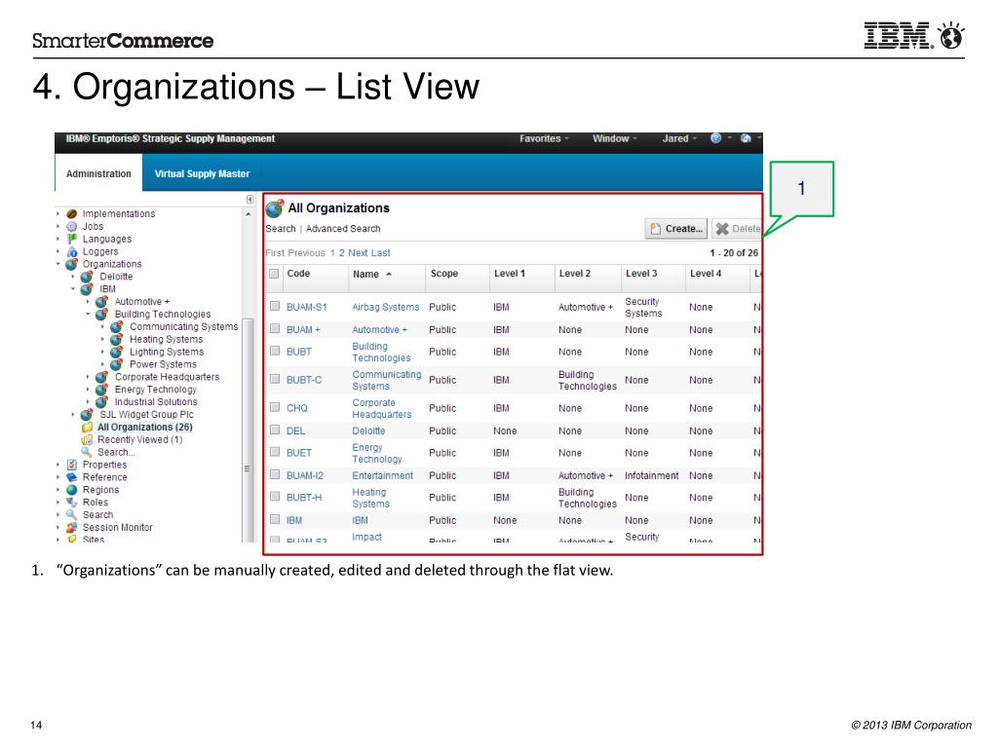Select the BUAM + Automotive row checkbox
Viewport: 998px width, 748px height.
click(x=275, y=329)
